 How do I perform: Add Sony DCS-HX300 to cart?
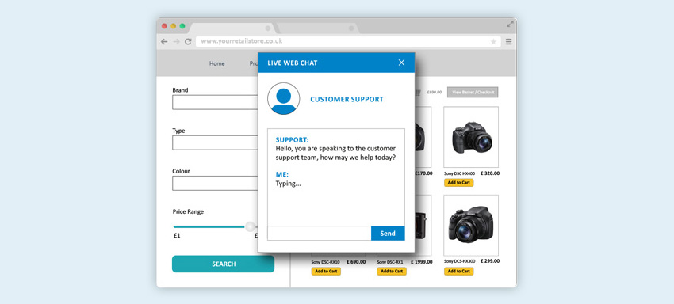pos(458,271)
